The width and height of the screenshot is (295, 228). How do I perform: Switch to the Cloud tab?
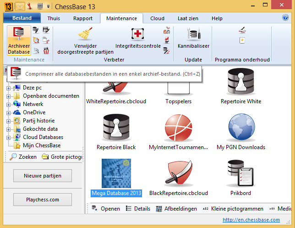[x=157, y=18]
